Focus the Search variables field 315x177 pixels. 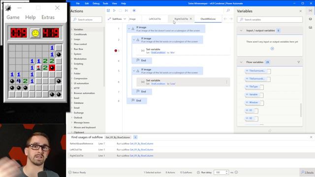270,20
